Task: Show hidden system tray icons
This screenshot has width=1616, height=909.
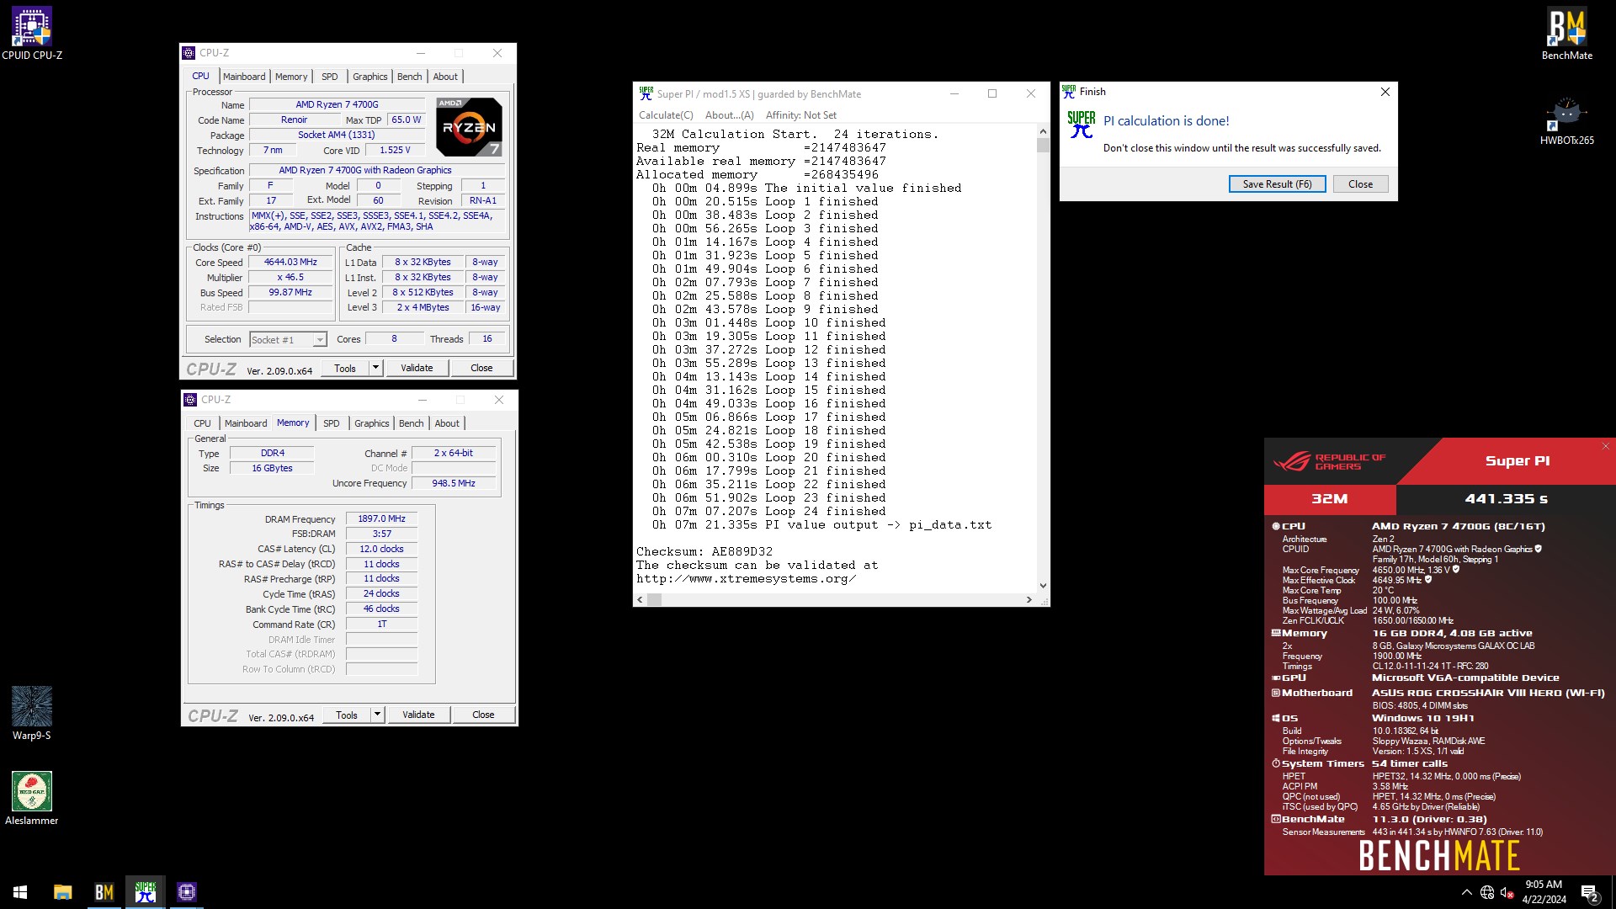Action: tap(1467, 892)
